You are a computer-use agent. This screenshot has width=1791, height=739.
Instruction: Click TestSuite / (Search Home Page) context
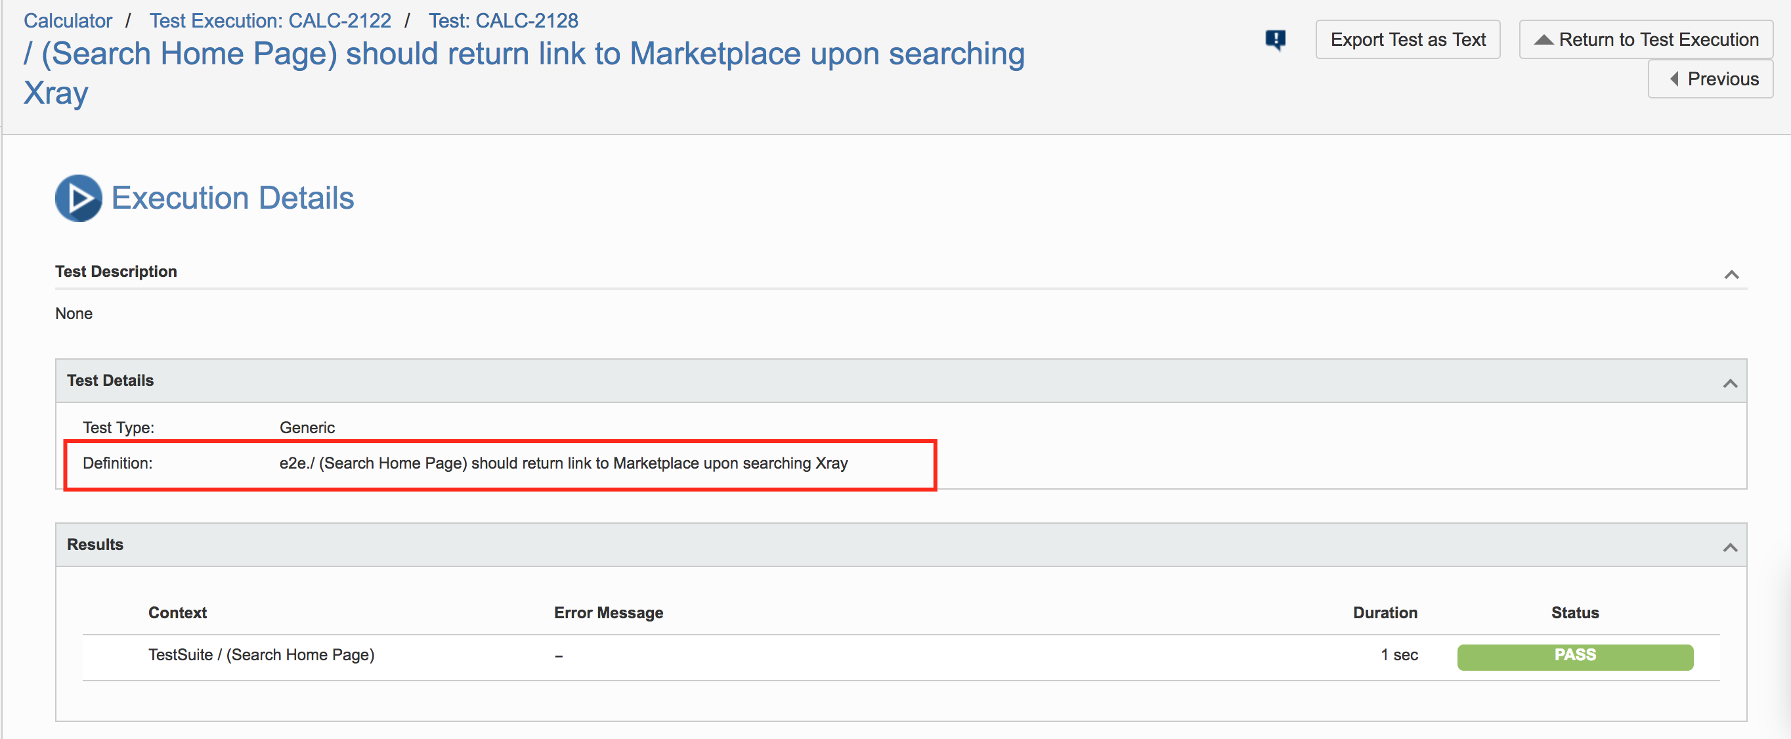point(261,655)
